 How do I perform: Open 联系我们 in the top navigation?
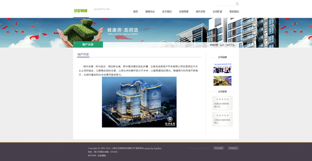(234, 11)
